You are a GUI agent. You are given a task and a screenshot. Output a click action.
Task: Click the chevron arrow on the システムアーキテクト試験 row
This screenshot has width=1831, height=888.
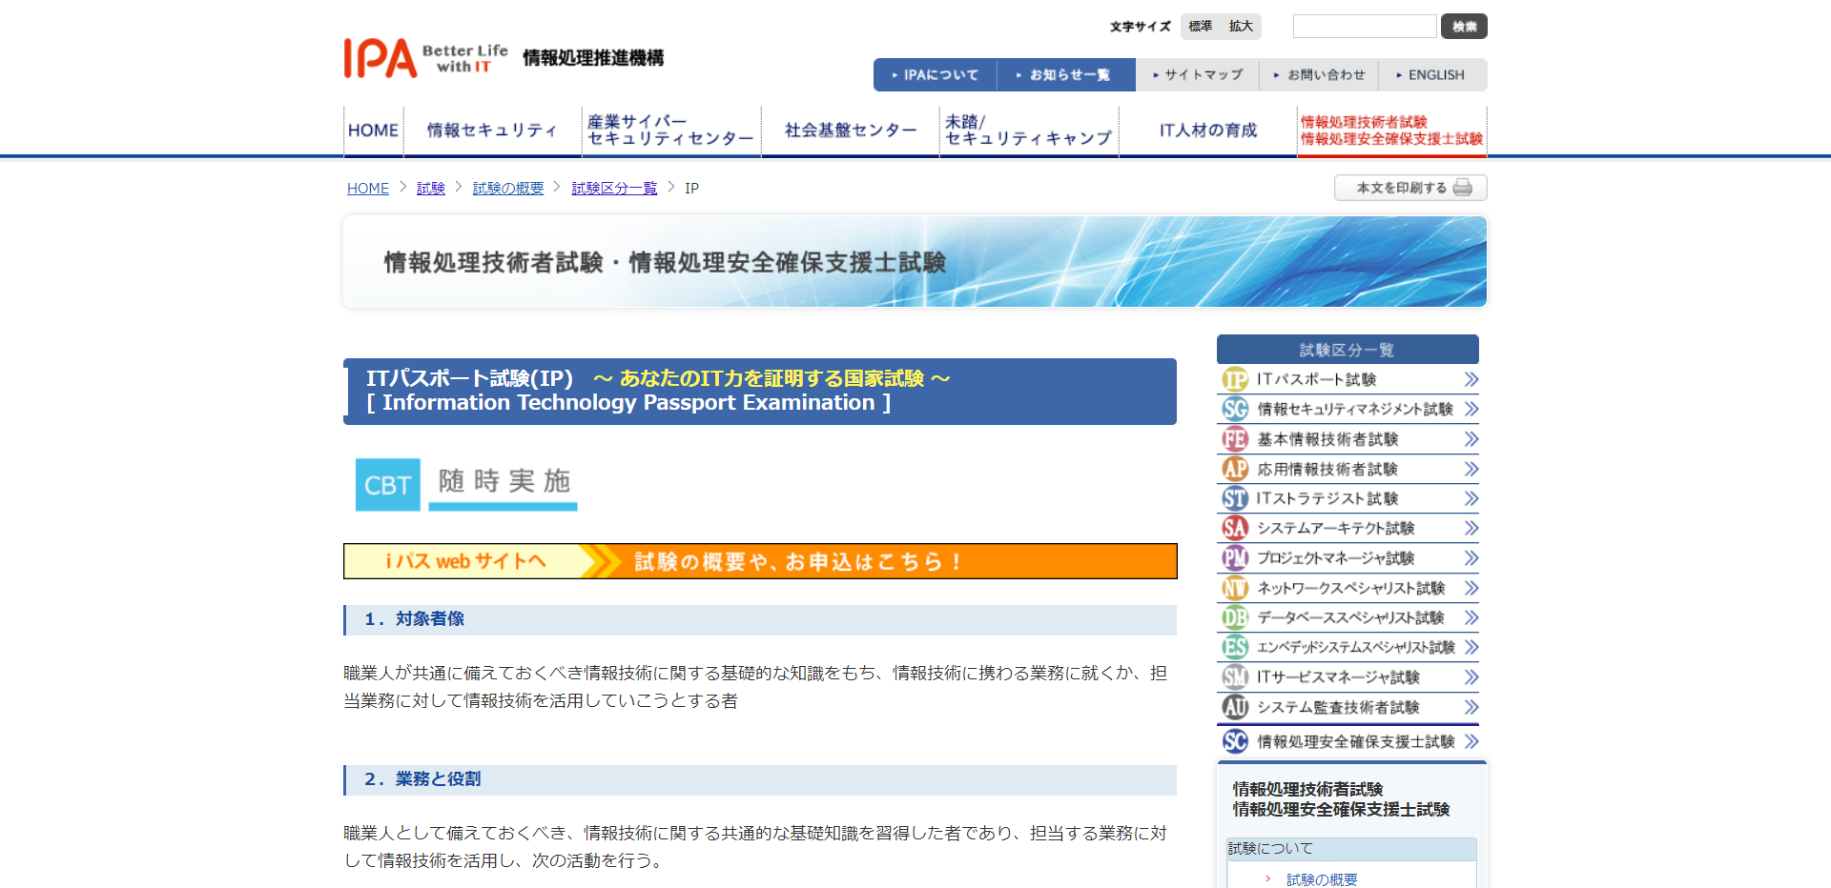coord(1471,528)
